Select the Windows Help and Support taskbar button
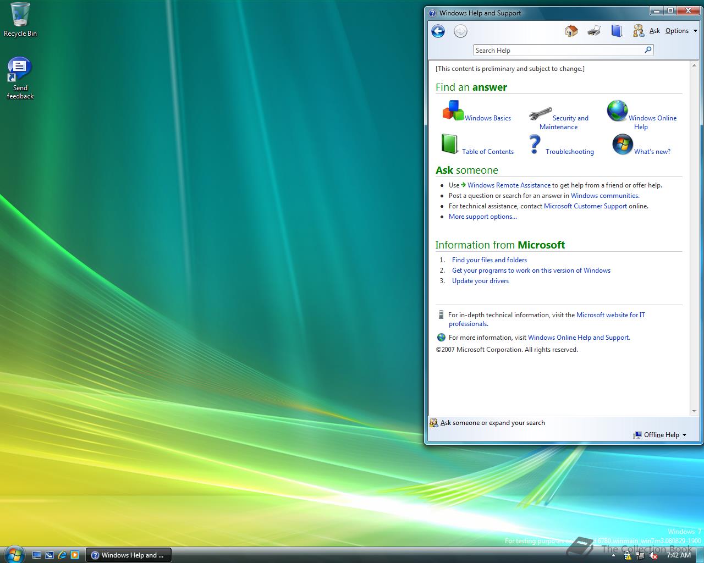This screenshot has height=563, width=704. [x=129, y=555]
